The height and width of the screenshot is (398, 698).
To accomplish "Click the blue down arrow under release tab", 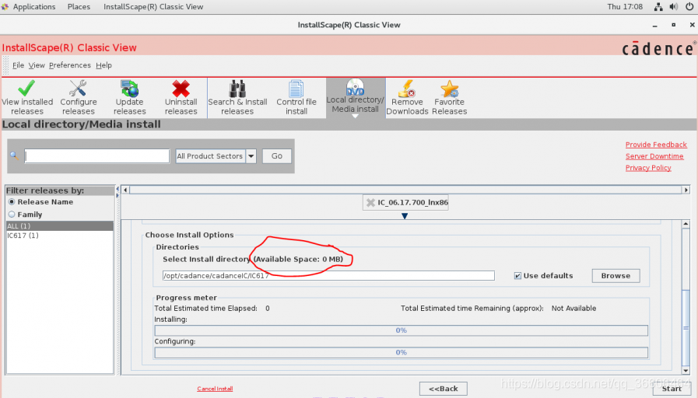I will click(405, 217).
